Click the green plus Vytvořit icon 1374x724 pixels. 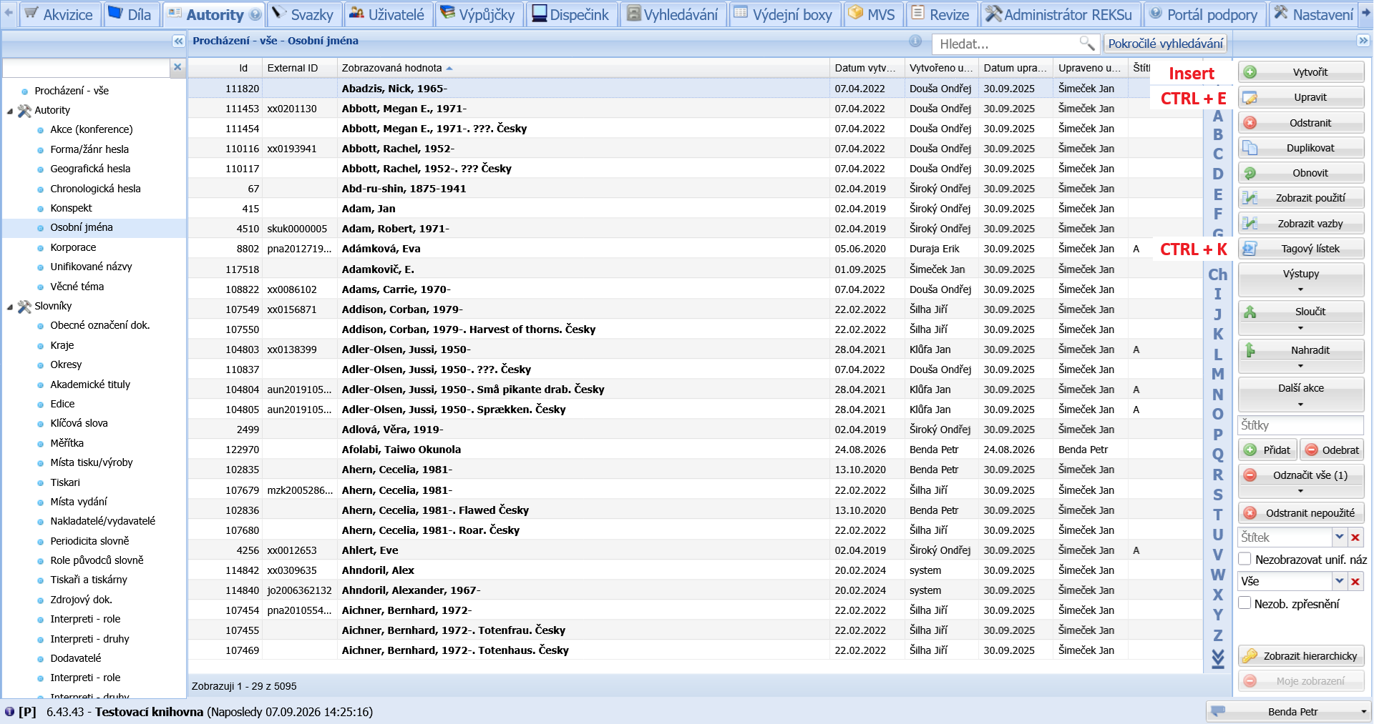click(1250, 72)
